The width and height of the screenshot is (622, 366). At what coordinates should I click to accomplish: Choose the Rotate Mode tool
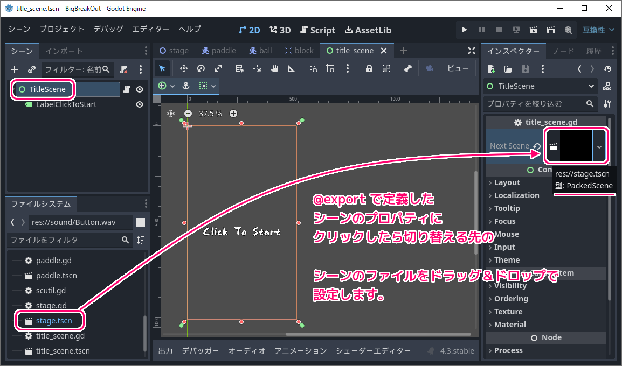(x=201, y=68)
